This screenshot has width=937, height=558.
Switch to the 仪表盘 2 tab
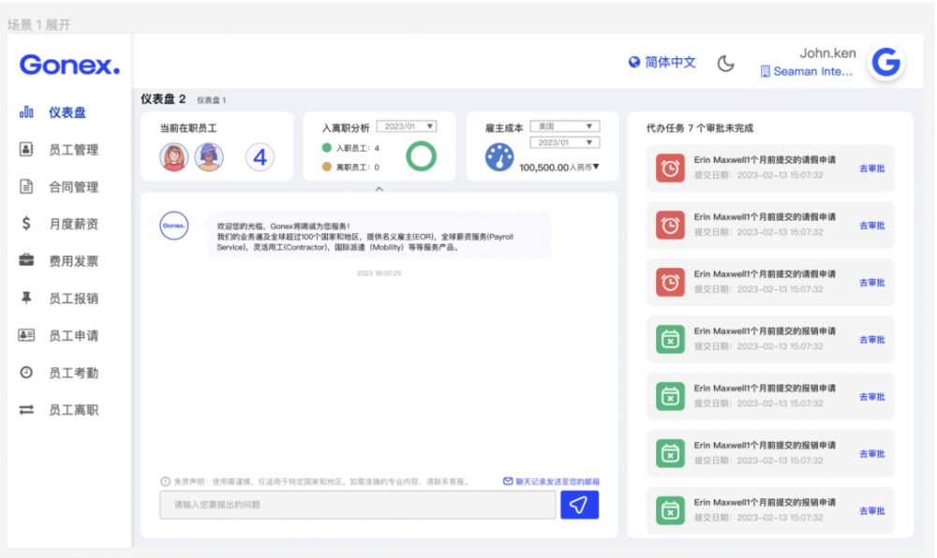point(163,99)
